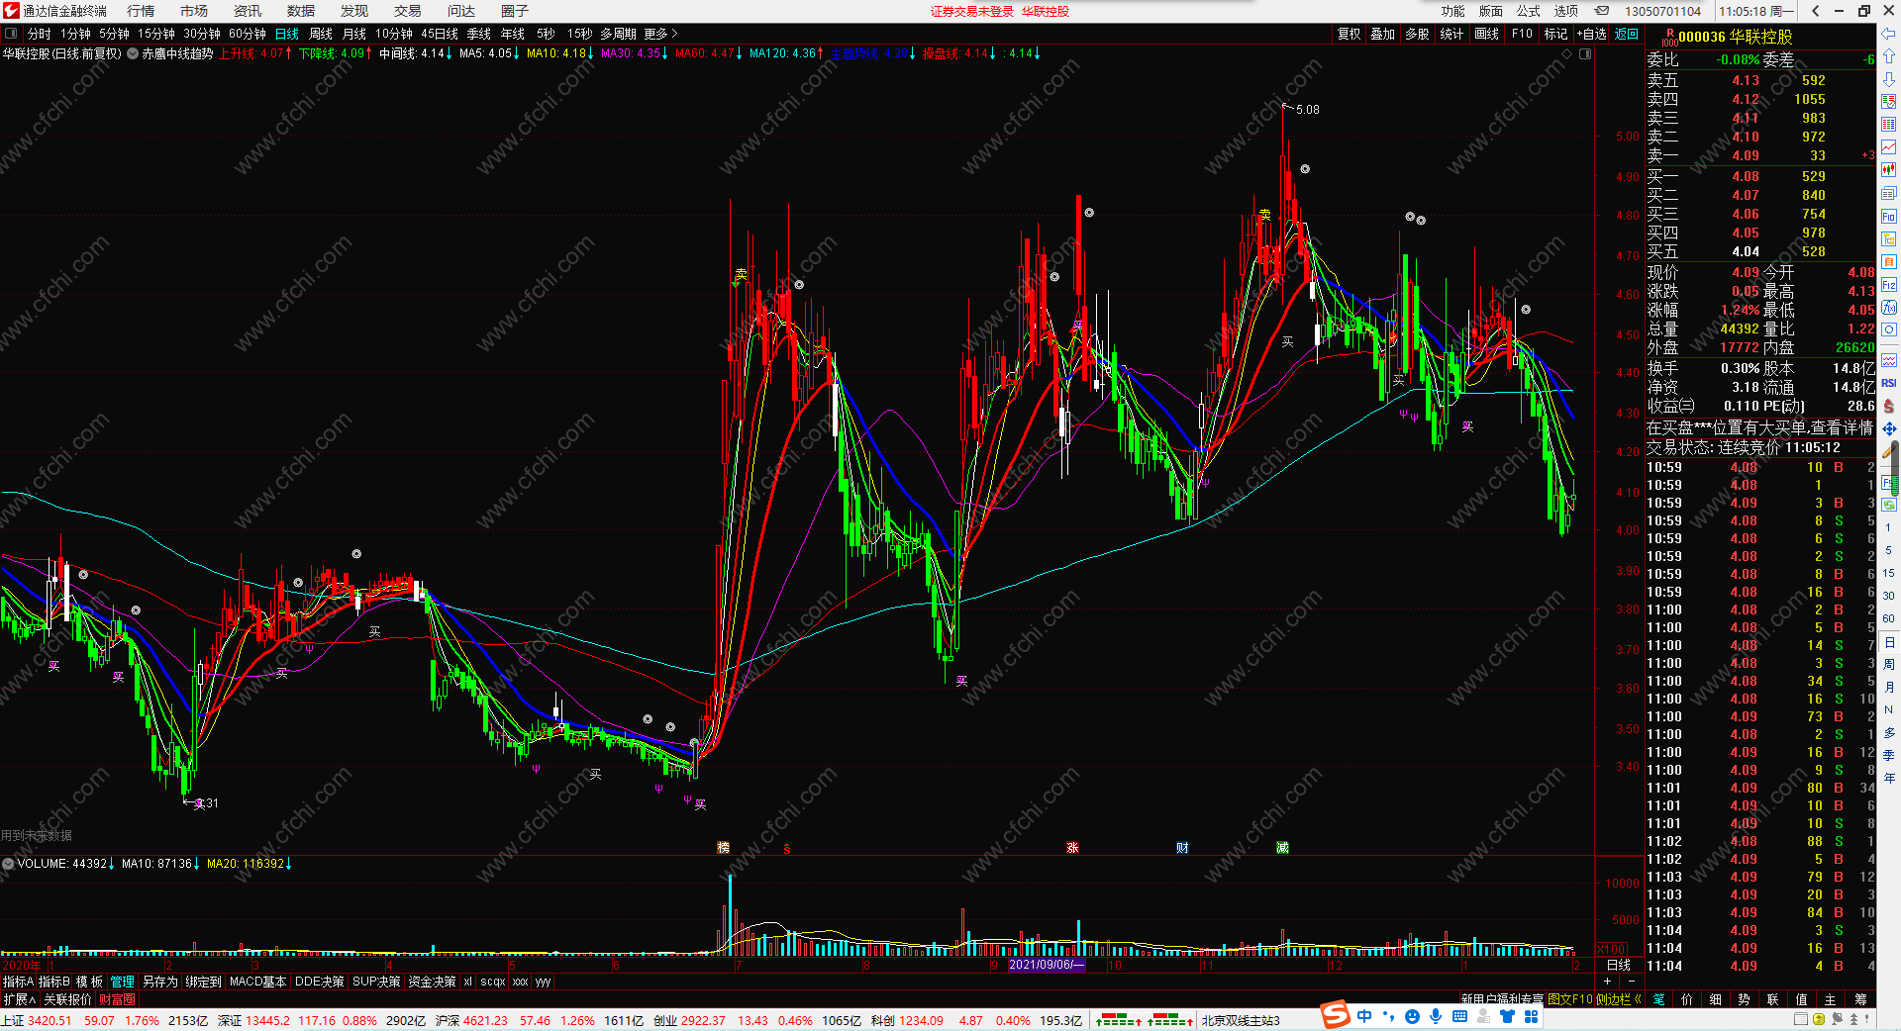Open the 行情 menu
The width and height of the screenshot is (1901, 1031).
click(x=141, y=11)
